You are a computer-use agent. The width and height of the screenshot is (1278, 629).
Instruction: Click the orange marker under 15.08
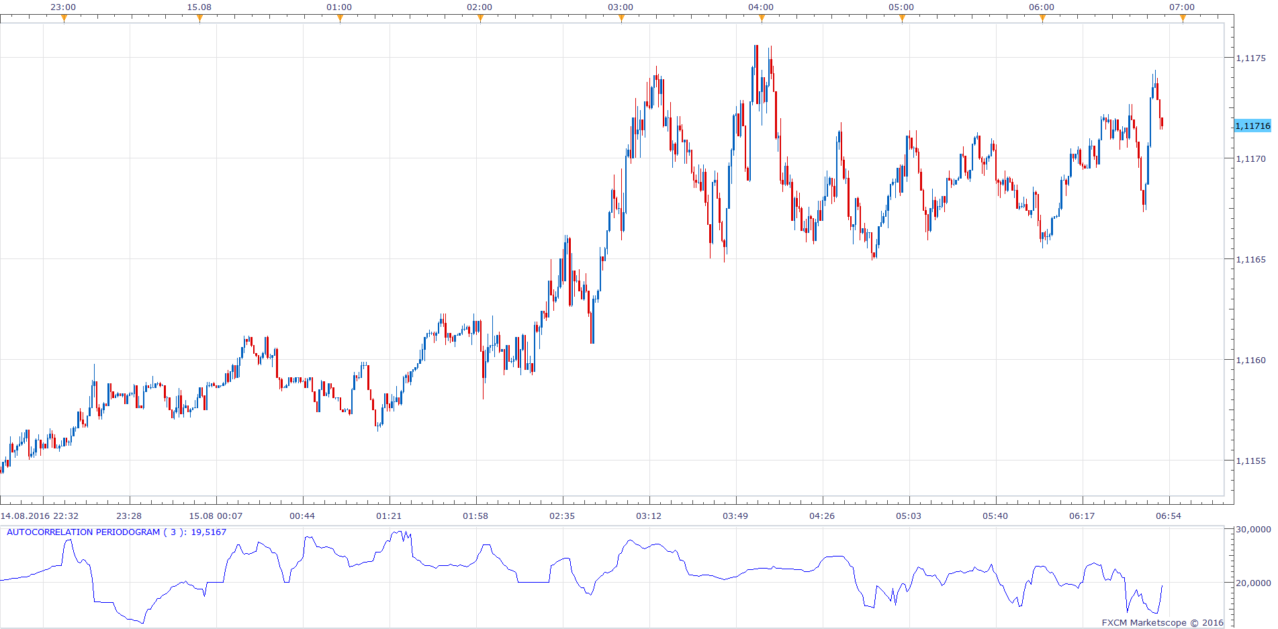pos(199,19)
